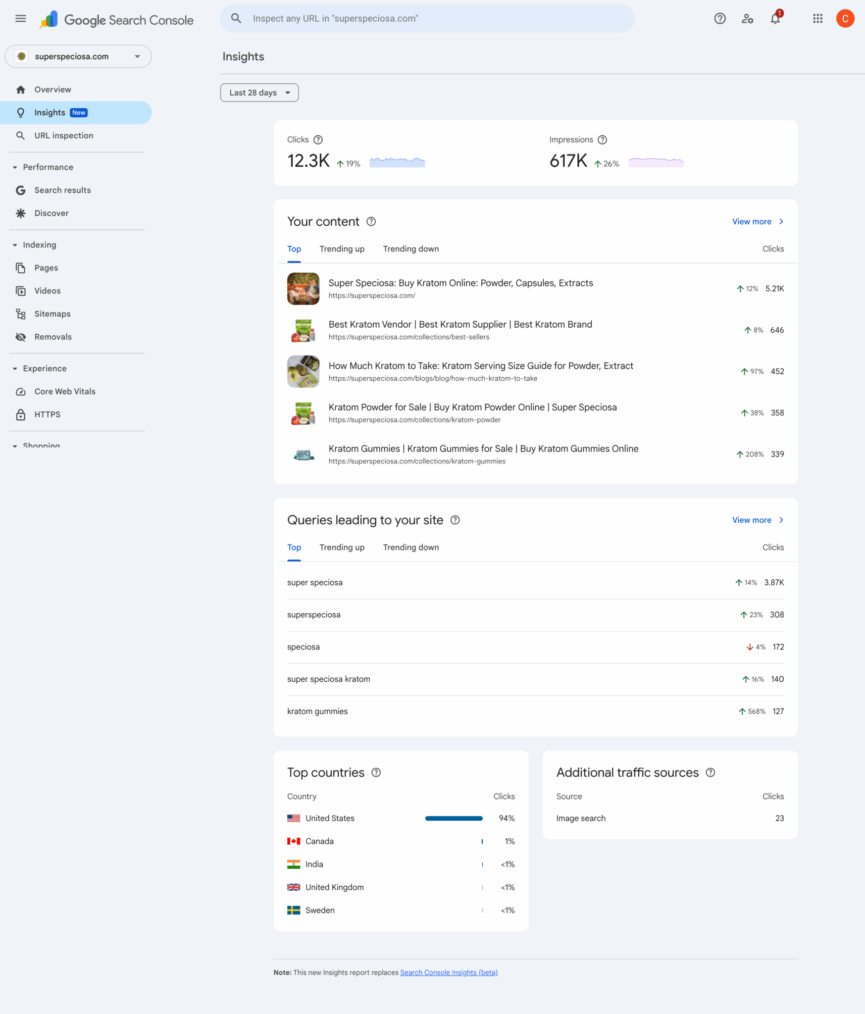Click the Videos icon in sidebar

point(20,291)
